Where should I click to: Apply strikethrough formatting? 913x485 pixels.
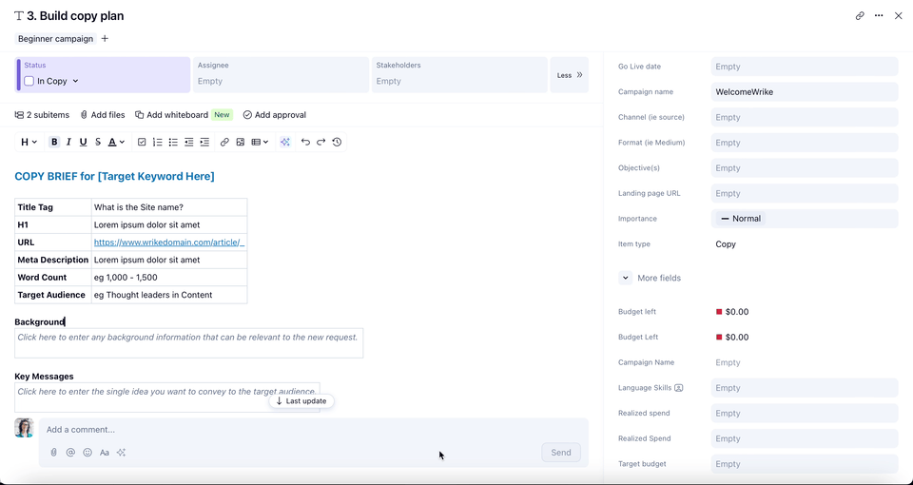tap(98, 142)
